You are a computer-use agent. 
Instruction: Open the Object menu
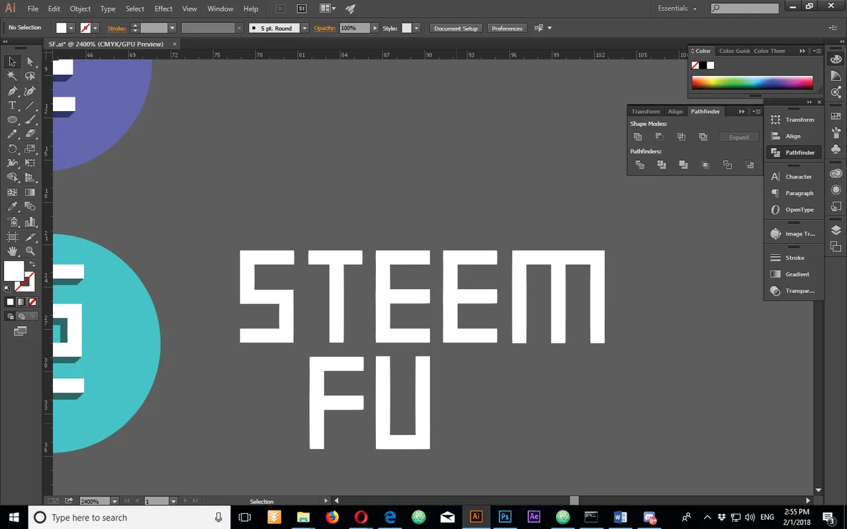pos(81,9)
